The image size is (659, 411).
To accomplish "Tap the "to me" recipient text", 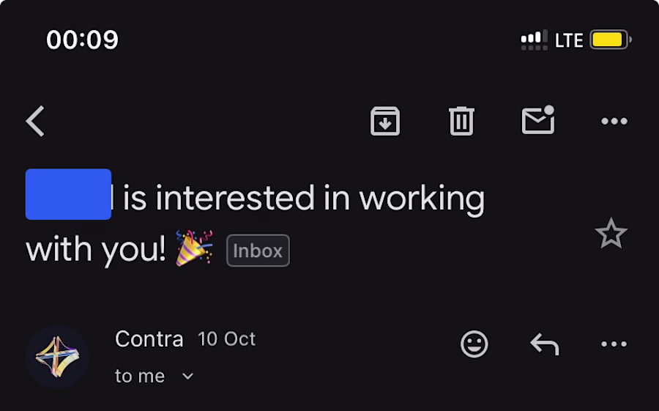I will [x=140, y=377].
